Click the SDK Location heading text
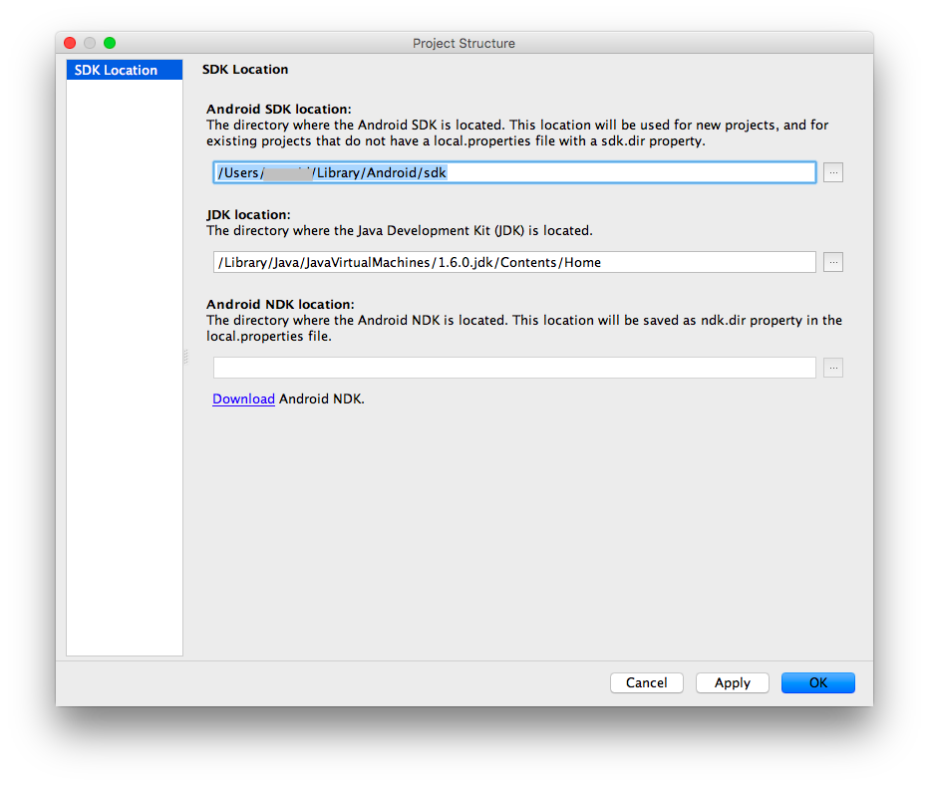Screen dimensions: 929x786 [x=245, y=70]
